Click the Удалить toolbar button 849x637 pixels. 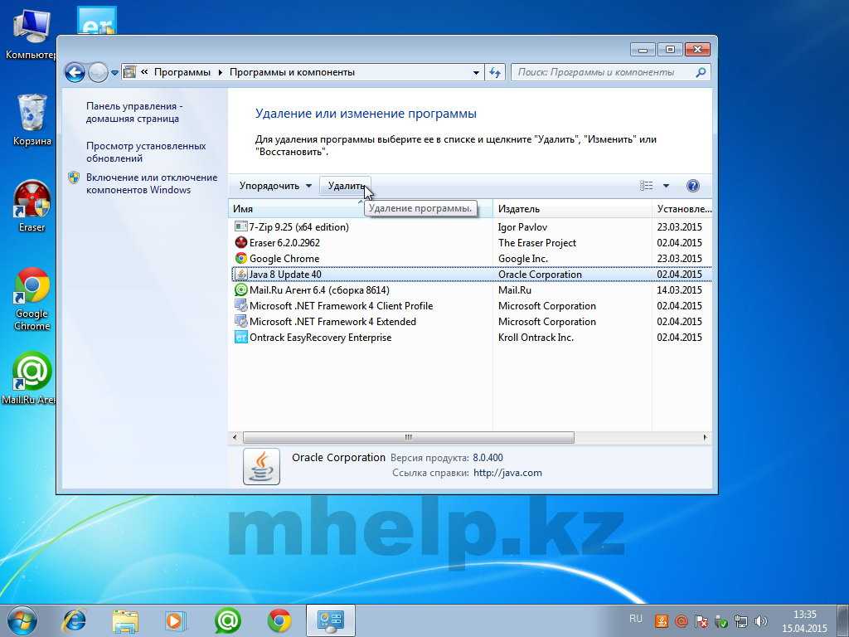[346, 186]
